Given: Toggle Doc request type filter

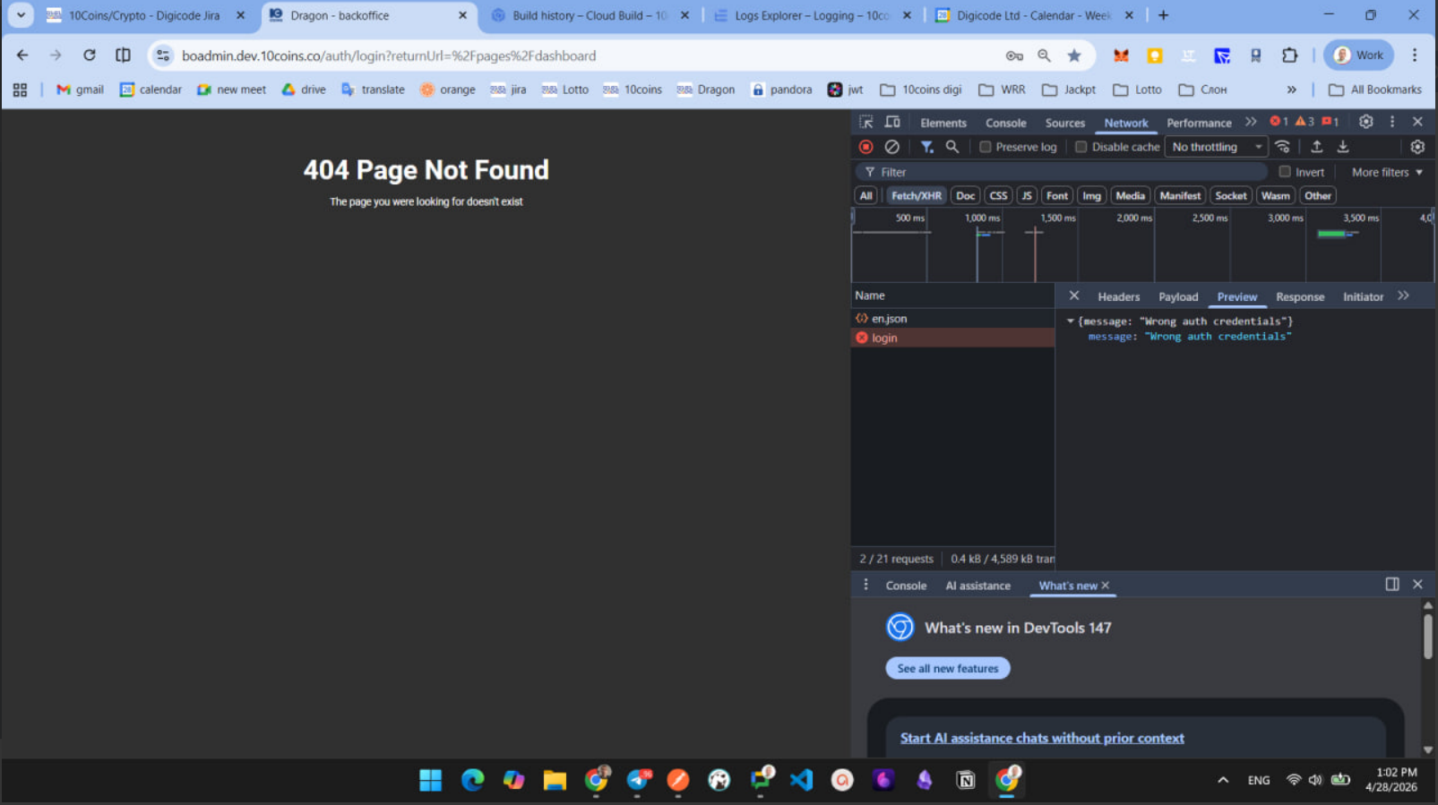Looking at the screenshot, I should [x=965, y=195].
